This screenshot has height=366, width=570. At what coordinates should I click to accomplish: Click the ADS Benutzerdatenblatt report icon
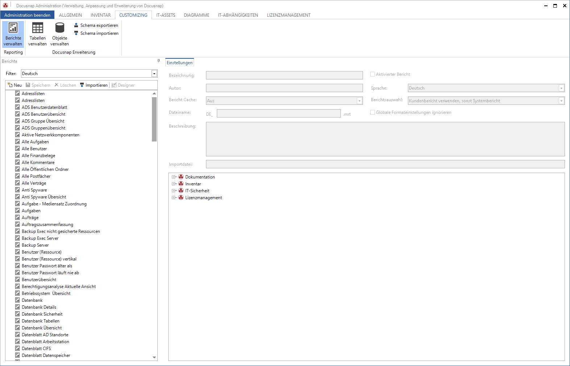point(17,107)
